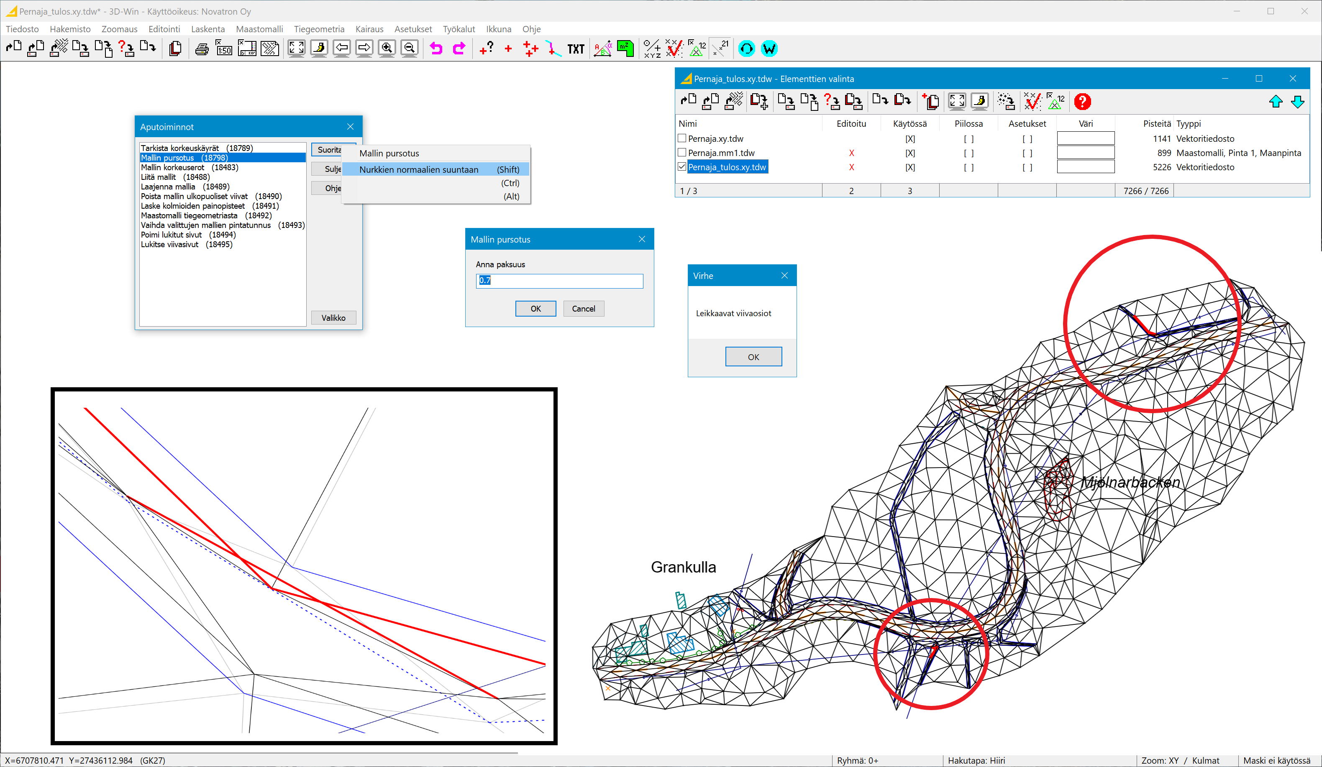This screenshot has height=767, width=1322.
Task: Click the cyan W round icon
Action: point(769,49)
